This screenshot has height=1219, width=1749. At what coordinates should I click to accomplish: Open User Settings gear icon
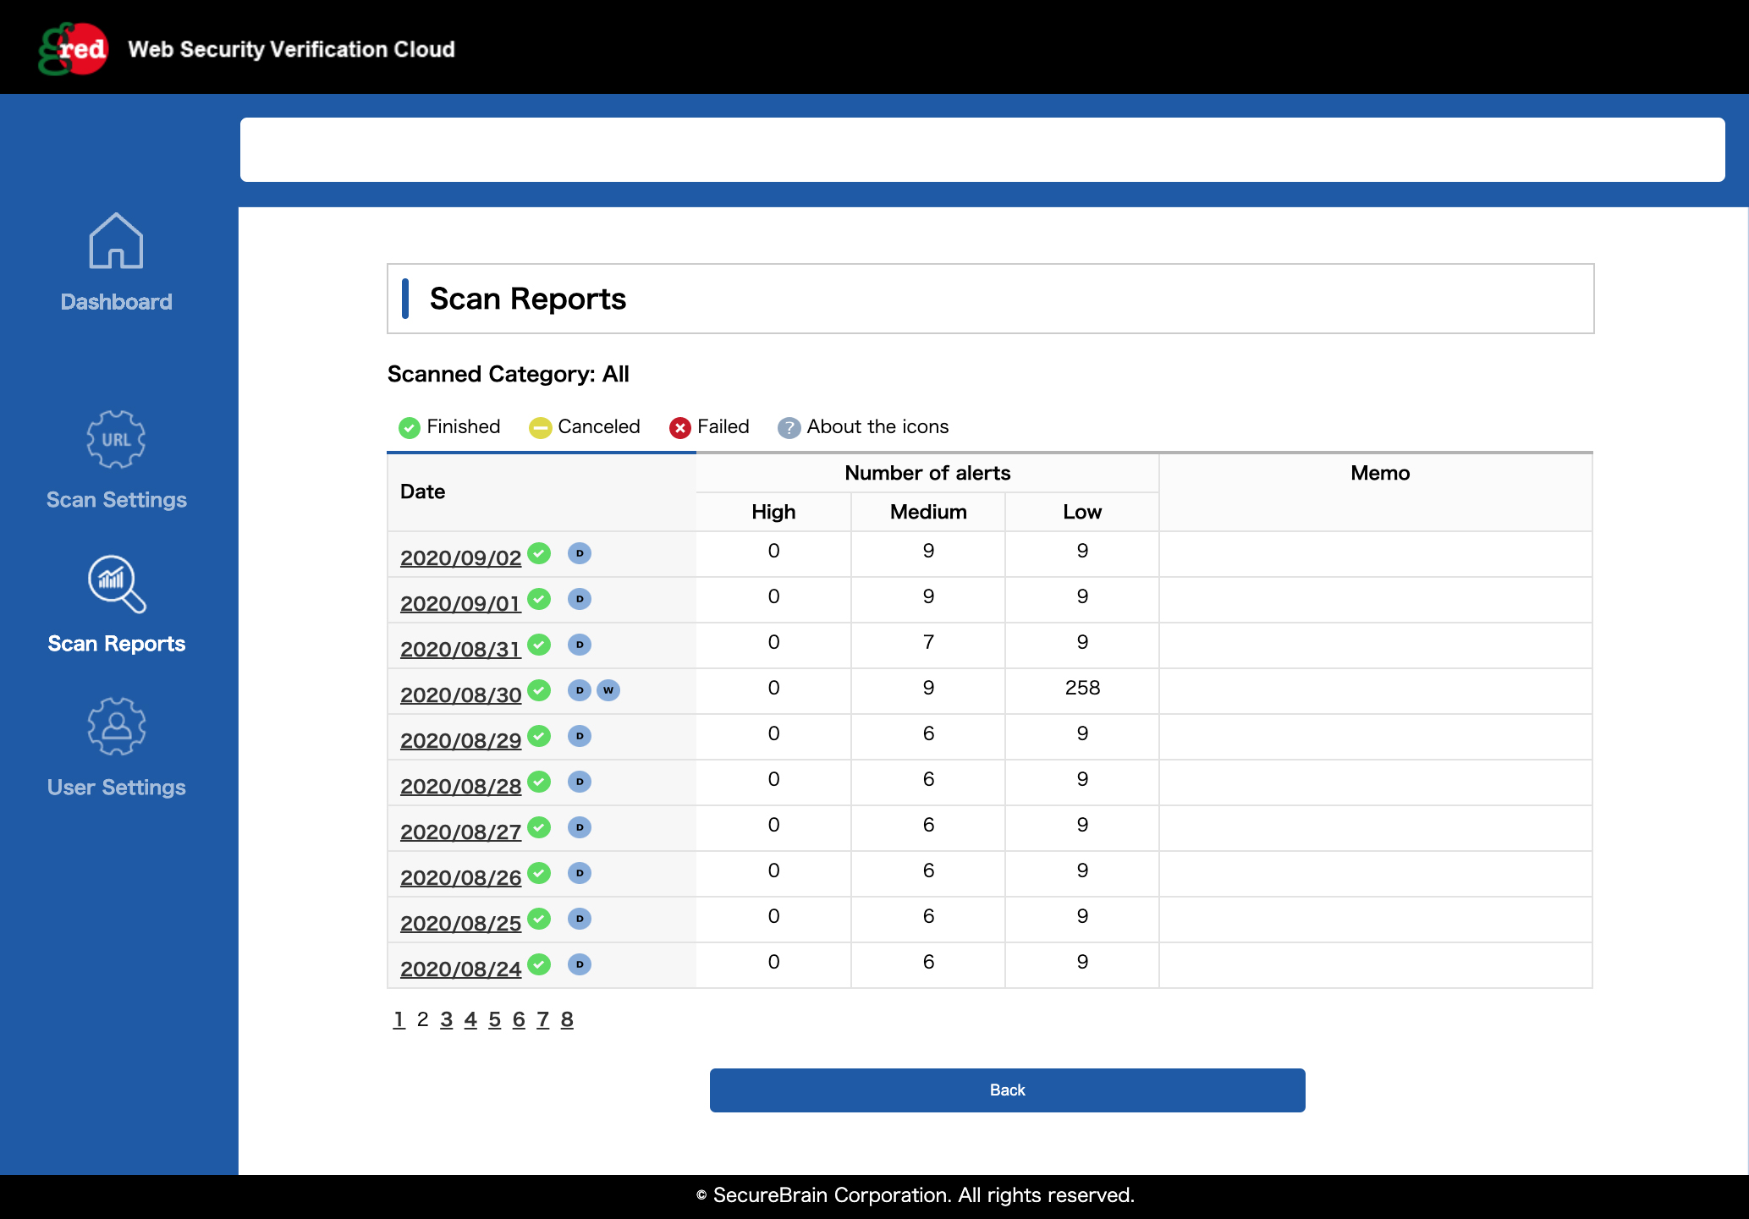click(x=116, y=727)
